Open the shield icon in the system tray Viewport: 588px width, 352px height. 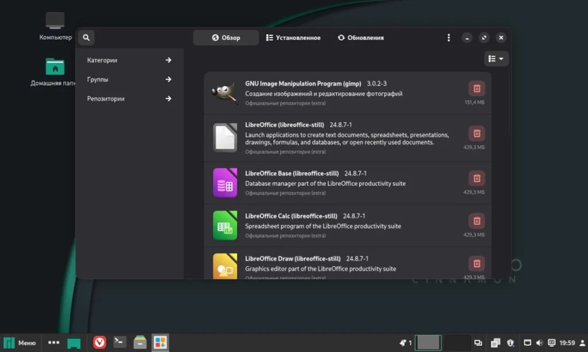click(x=510, y=343)
